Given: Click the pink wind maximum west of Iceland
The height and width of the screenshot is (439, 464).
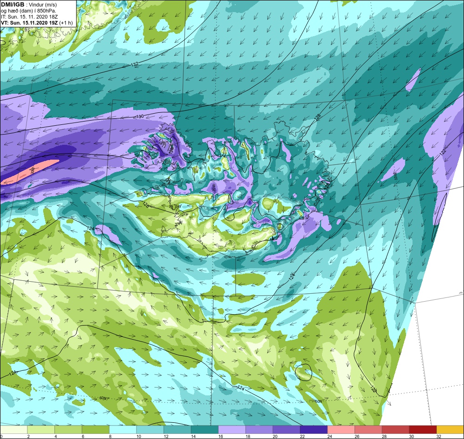Looking at the screenshot, I should 30,172.
